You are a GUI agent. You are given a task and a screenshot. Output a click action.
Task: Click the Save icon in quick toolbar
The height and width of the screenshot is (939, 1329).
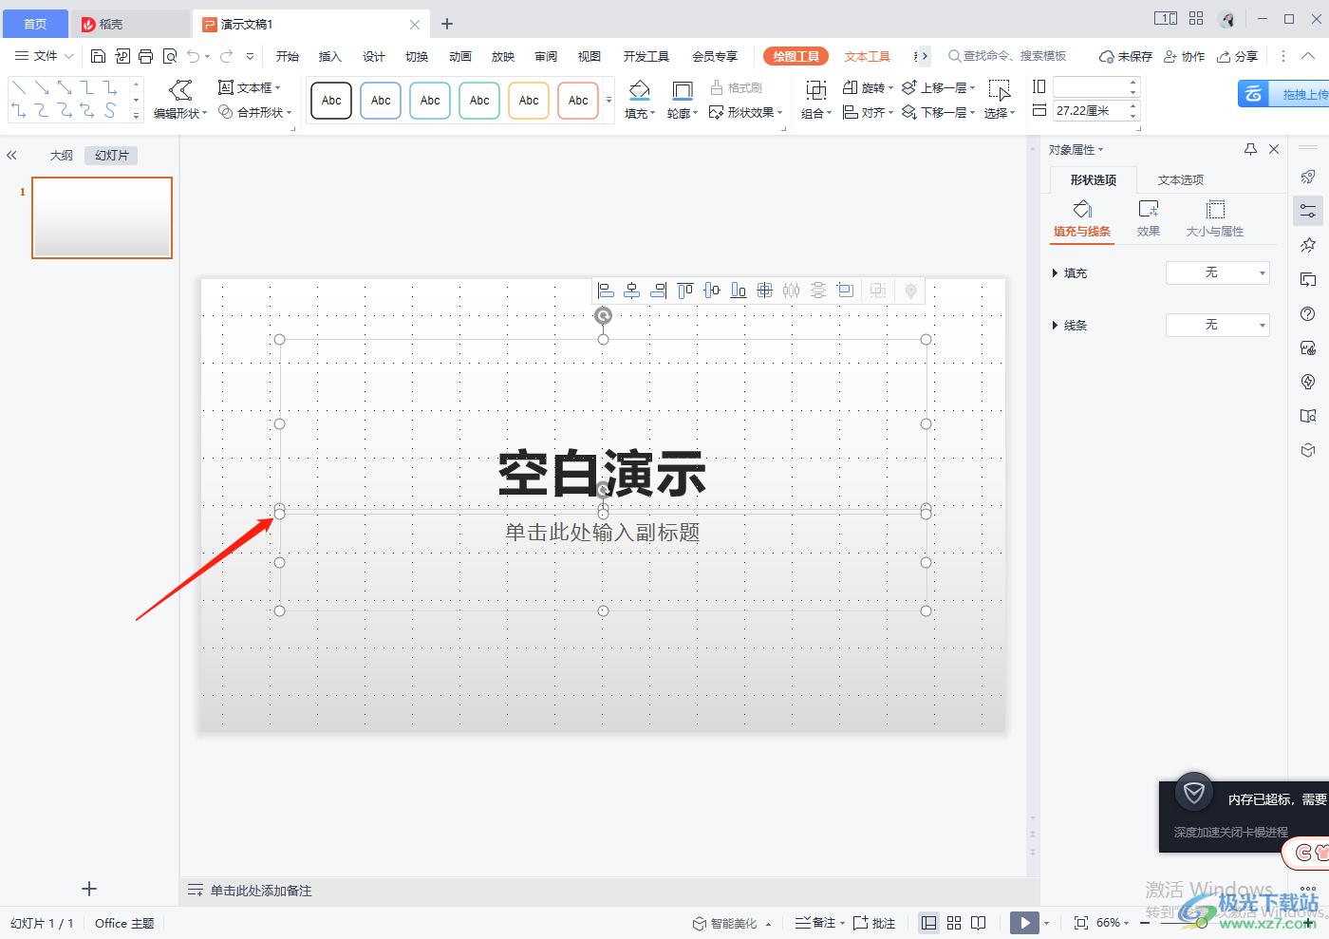98,56
